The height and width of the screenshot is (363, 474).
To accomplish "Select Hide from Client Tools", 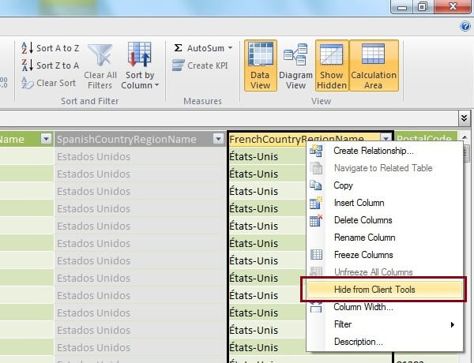I will click(385, 290).
